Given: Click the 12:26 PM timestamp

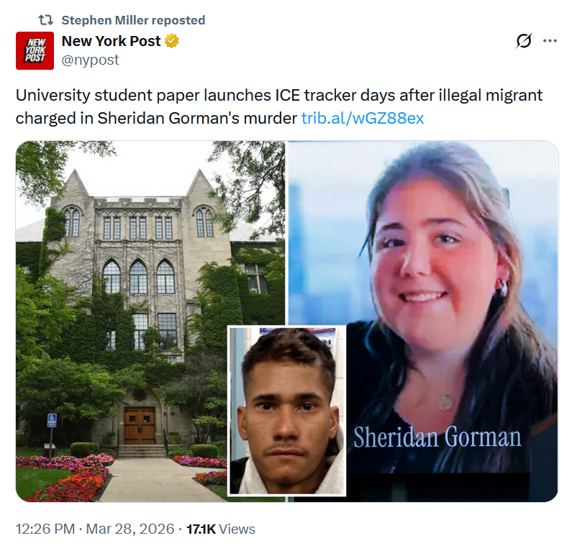Looking at the screenshot, I should tap(45, 529).
